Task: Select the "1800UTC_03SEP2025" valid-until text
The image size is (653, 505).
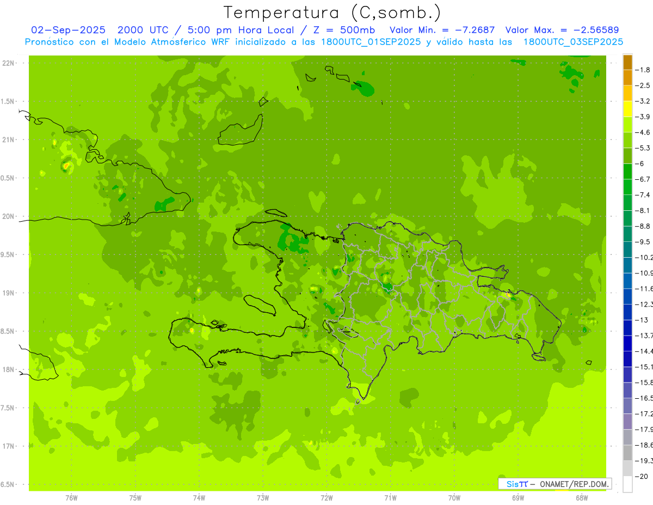Action: point(573,42)
